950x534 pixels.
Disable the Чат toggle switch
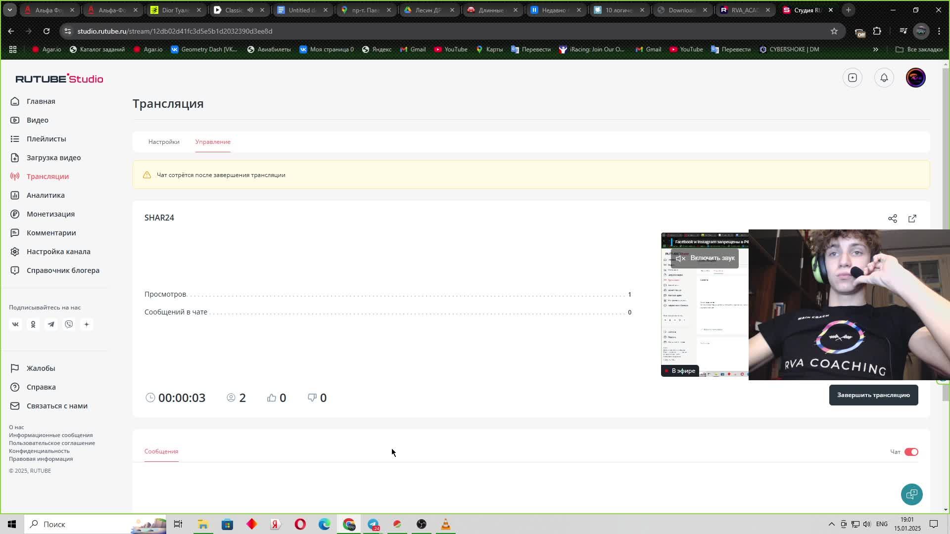tap(911, 452)
